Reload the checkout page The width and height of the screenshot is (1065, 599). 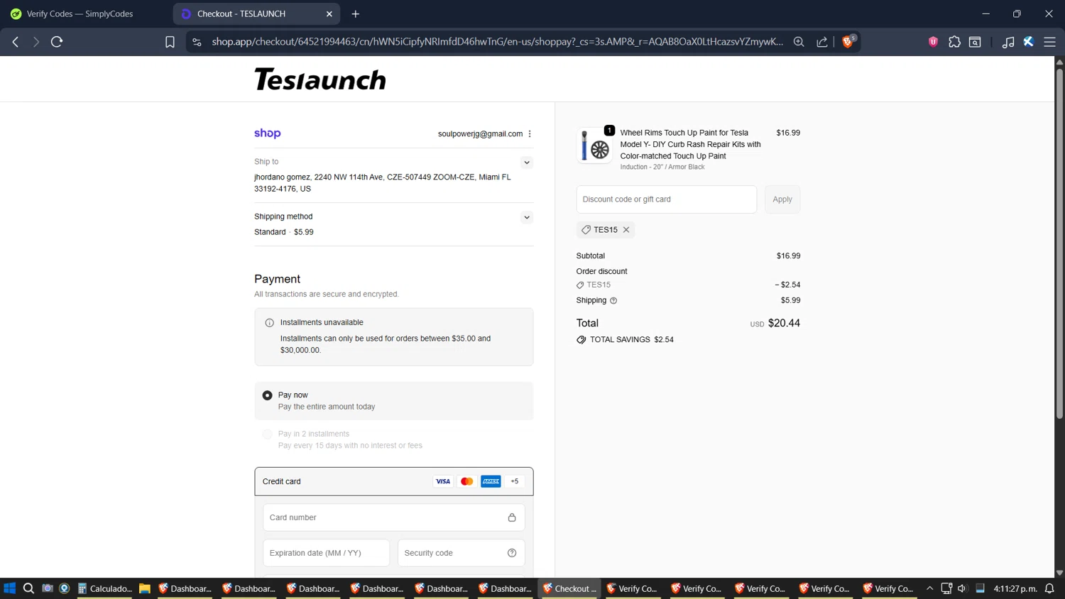pyautogui.click(x=57, y=42)
